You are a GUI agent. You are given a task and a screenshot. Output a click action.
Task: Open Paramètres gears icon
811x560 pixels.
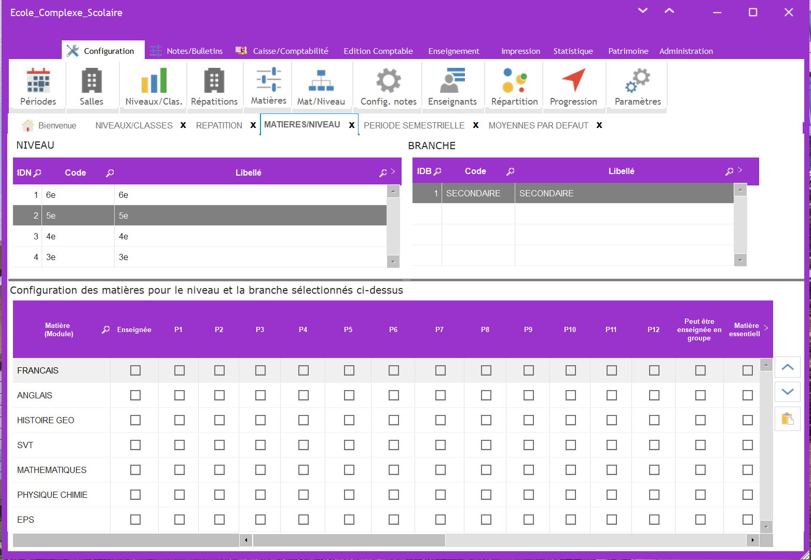click(637, 81)
